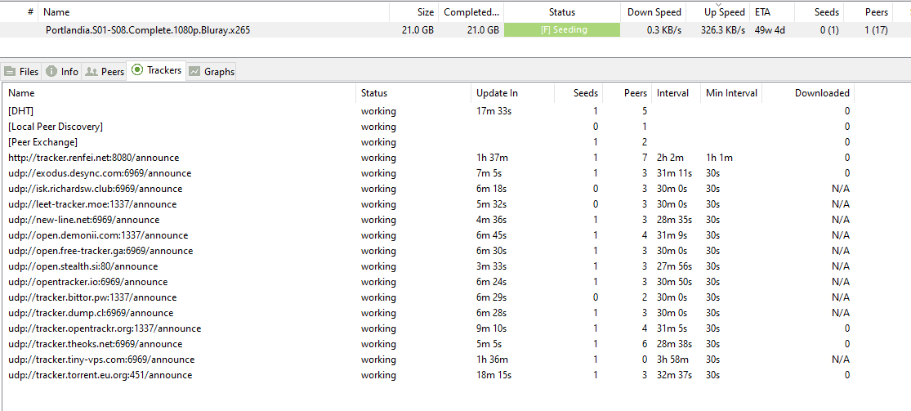Click the green [F] Seeding progress bar
This screenshot has height=411, width=911.
[562, 30]
